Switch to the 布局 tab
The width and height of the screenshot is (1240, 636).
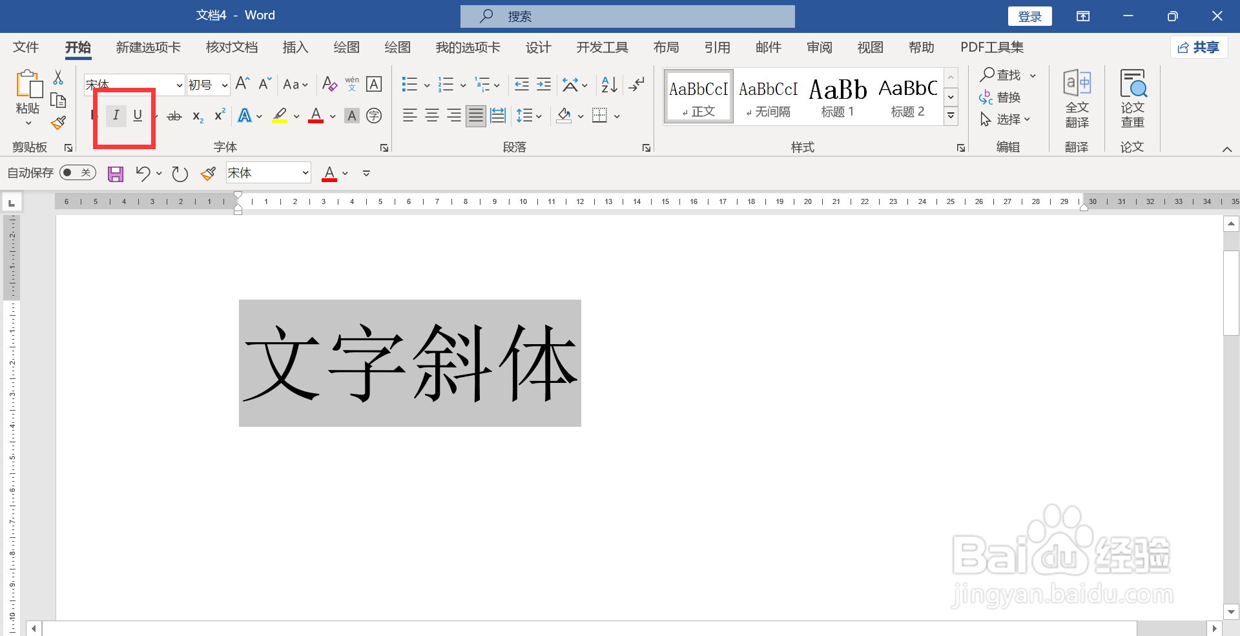pos(666,47)
